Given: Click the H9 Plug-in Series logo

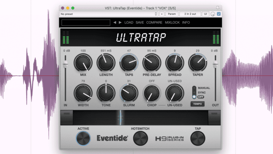Looking at the screenshot, I should pyautogui.click(x=169, y=139).
